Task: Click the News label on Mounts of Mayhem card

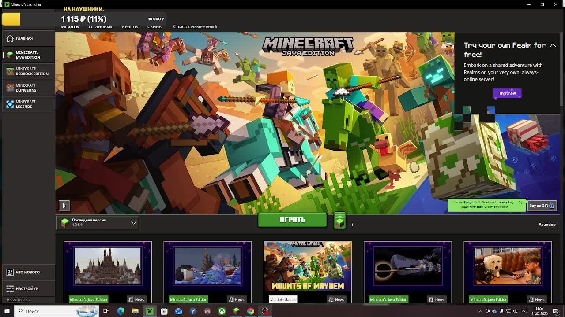Action: 336,299
